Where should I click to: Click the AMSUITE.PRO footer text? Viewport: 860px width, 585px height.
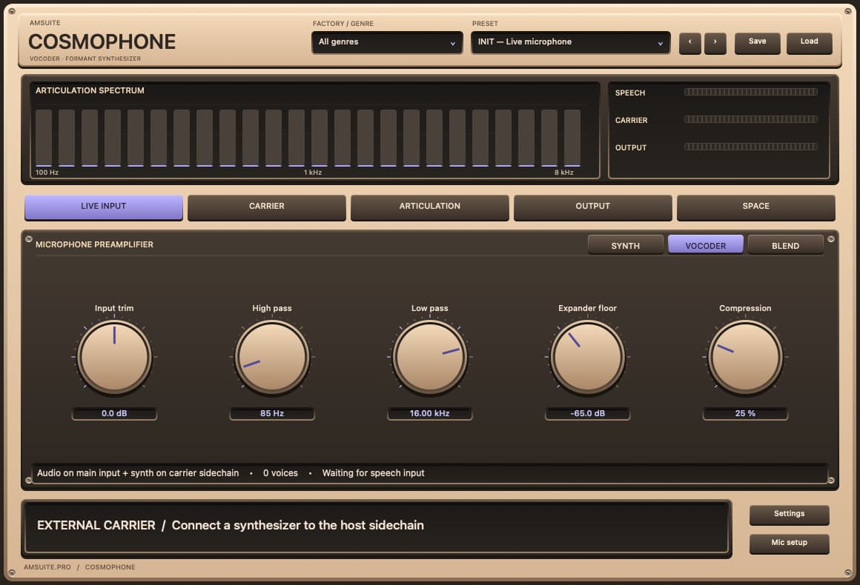pos(47,567)
